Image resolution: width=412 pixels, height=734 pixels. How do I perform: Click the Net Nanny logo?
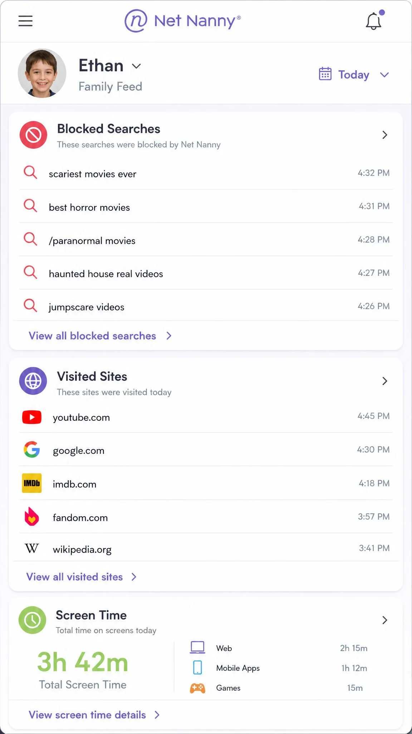click(183, 21)
